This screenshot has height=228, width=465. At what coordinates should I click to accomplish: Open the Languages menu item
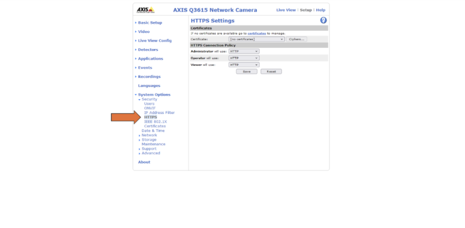149,86
